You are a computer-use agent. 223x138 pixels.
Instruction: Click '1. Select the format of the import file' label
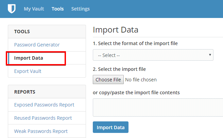click(x=135, y=43)
